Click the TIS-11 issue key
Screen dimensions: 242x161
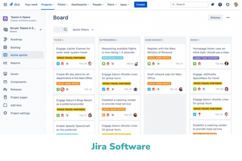point(179,64)
